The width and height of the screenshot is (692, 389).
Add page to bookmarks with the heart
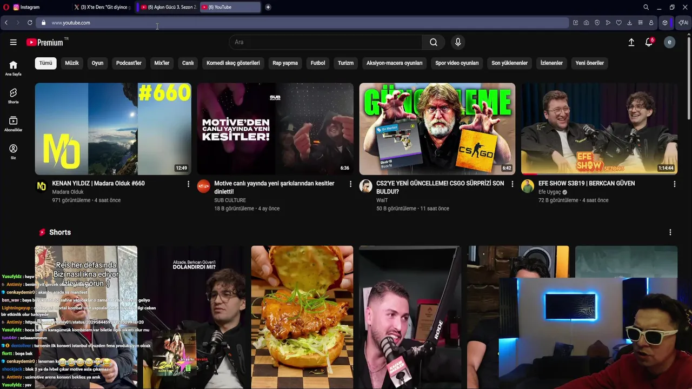(x=618, y=23)
